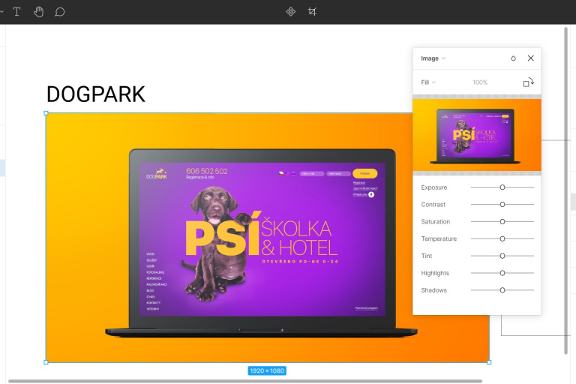Close the Image settings panel
The width and height of the screenshot is (576, 384).
coord(531,58)
